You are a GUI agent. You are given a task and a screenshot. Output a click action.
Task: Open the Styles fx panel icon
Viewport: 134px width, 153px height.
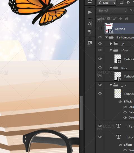(90, 43)
